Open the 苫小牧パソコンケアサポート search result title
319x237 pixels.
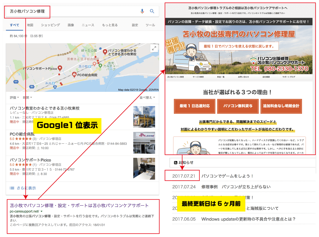(79, 206)
